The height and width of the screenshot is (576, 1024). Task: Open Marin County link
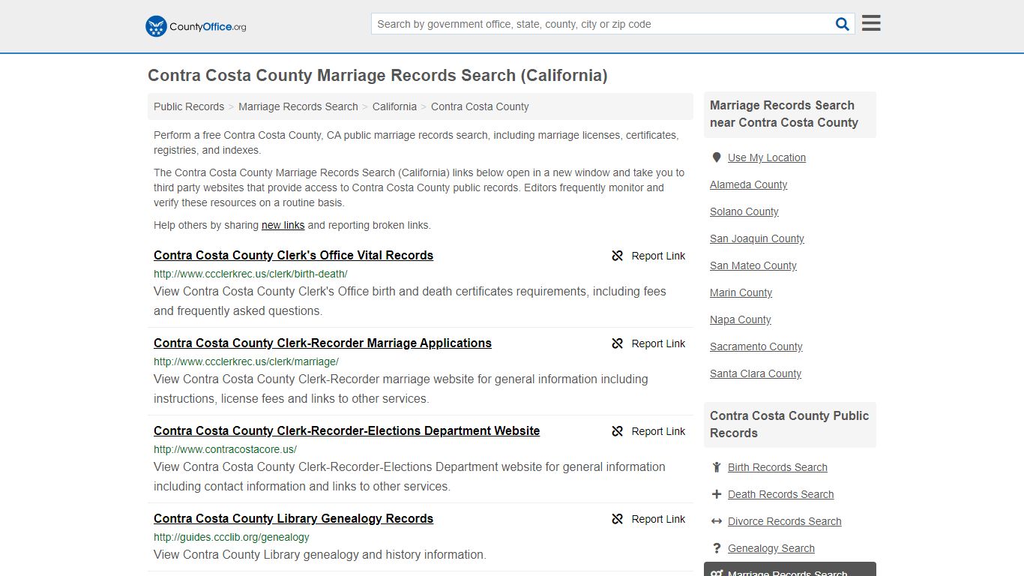pyautogui.click(x=741, y=292)
